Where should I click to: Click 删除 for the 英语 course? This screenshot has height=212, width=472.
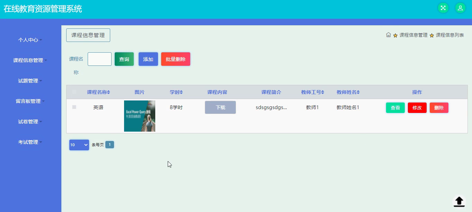439,108
